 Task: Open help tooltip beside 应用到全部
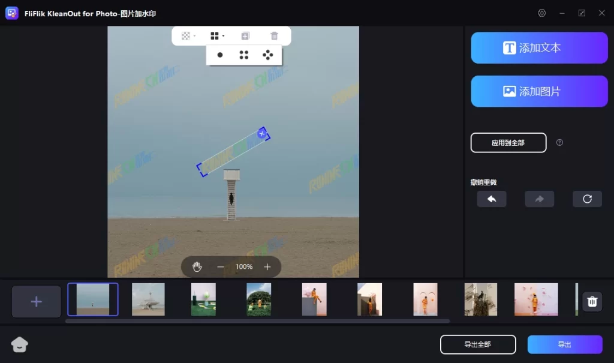559,143
